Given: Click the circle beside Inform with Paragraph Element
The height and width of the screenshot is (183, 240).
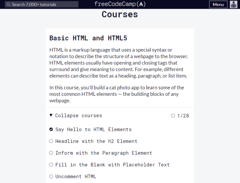Looking at the screenshot, I should 51,153.
